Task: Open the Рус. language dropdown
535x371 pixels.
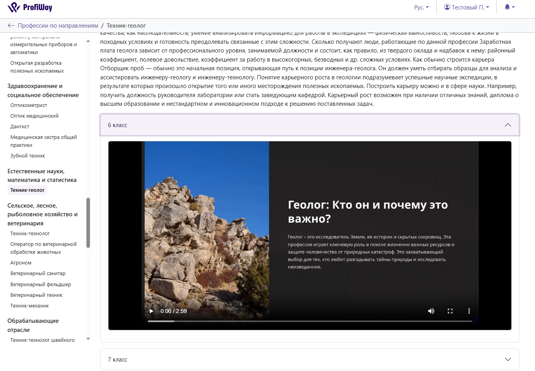Action: click(421, 7)
